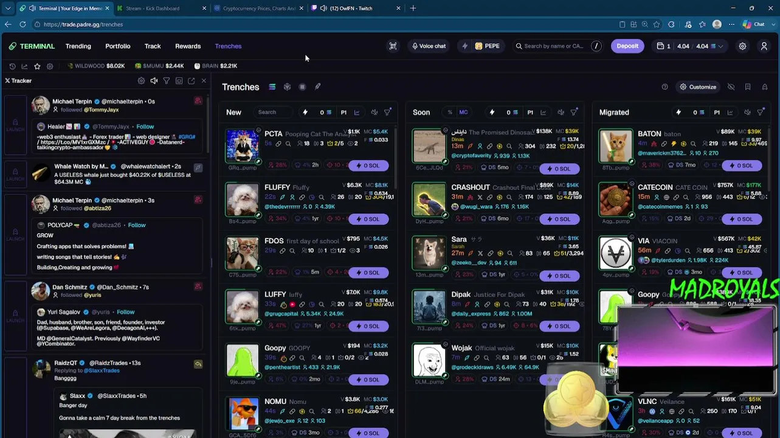Switch to the Rewards tab
The width and height of the screenshot is (780, 438).
[188, 46]
